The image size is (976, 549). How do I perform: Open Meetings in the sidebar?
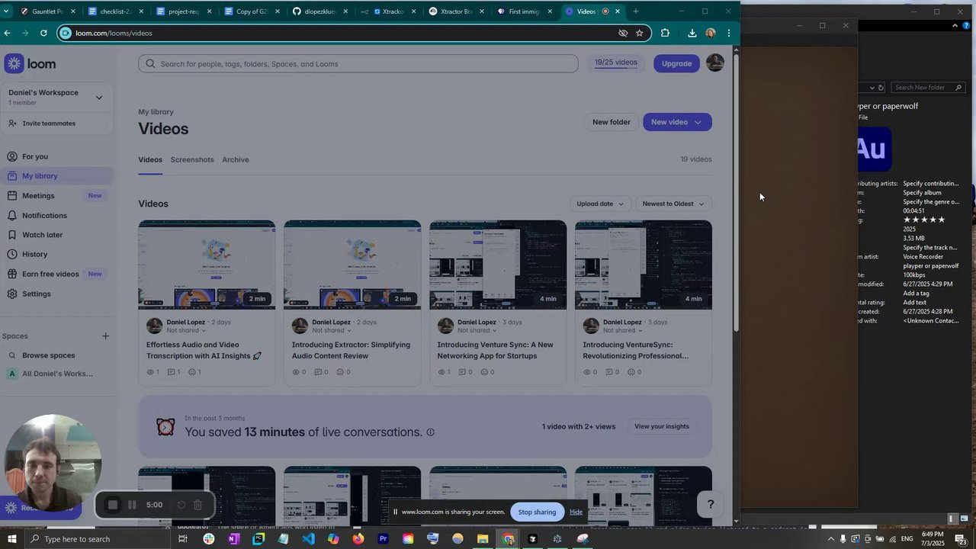point(57,196)
